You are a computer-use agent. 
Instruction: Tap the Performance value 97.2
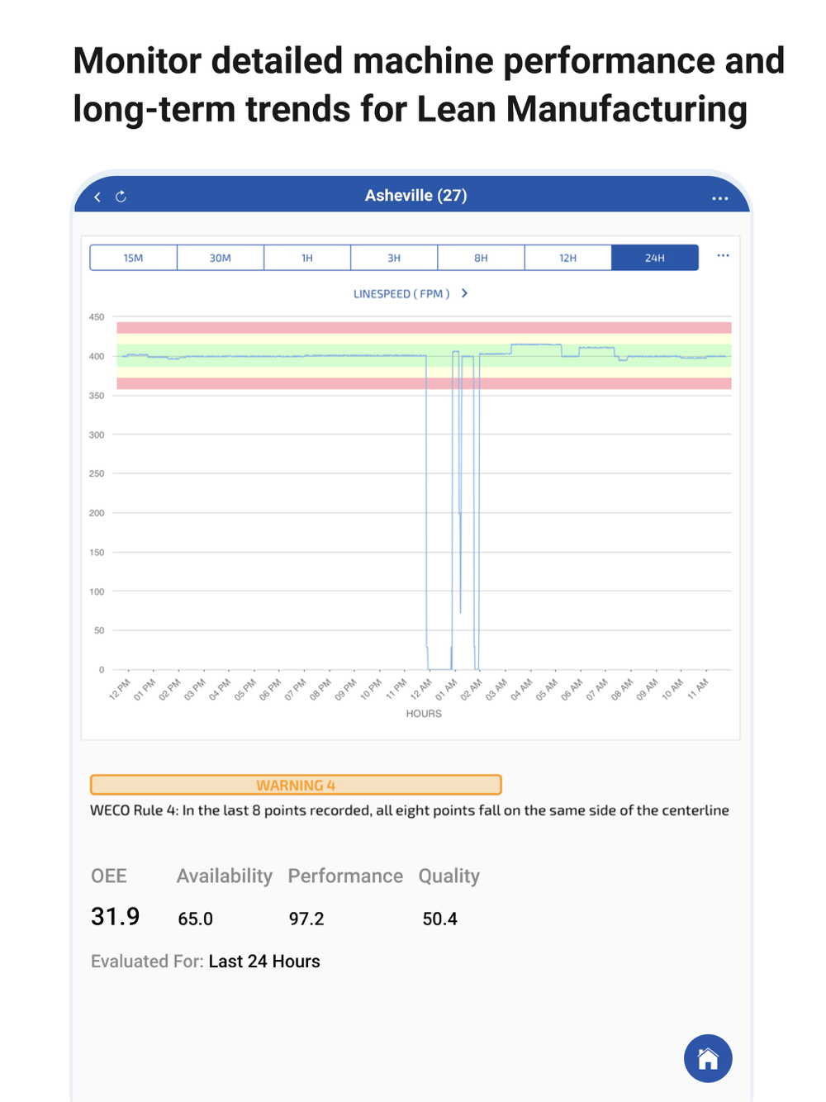(x=306, y=919)
